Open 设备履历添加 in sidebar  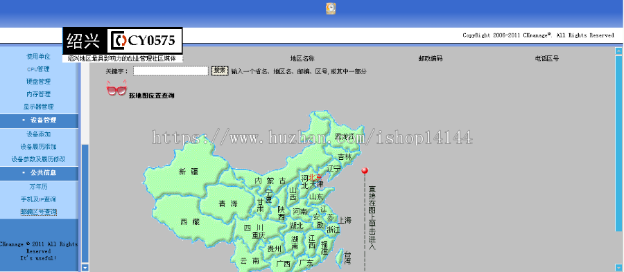[x=38, y=147]
